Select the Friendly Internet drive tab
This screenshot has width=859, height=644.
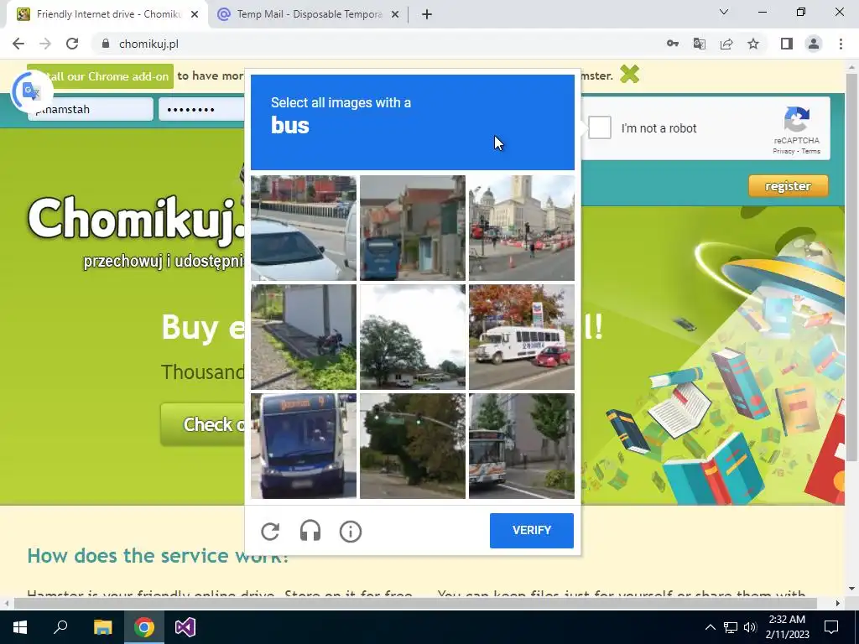107,14
